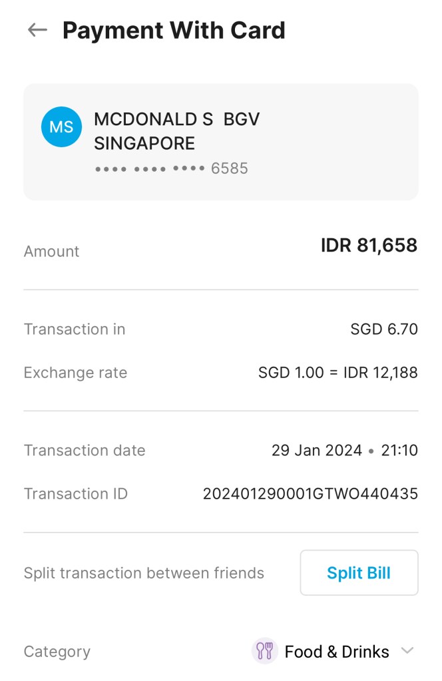The image size is (442, 681).
Task: Click the Payment With Card title
Action: coord(174,31)
